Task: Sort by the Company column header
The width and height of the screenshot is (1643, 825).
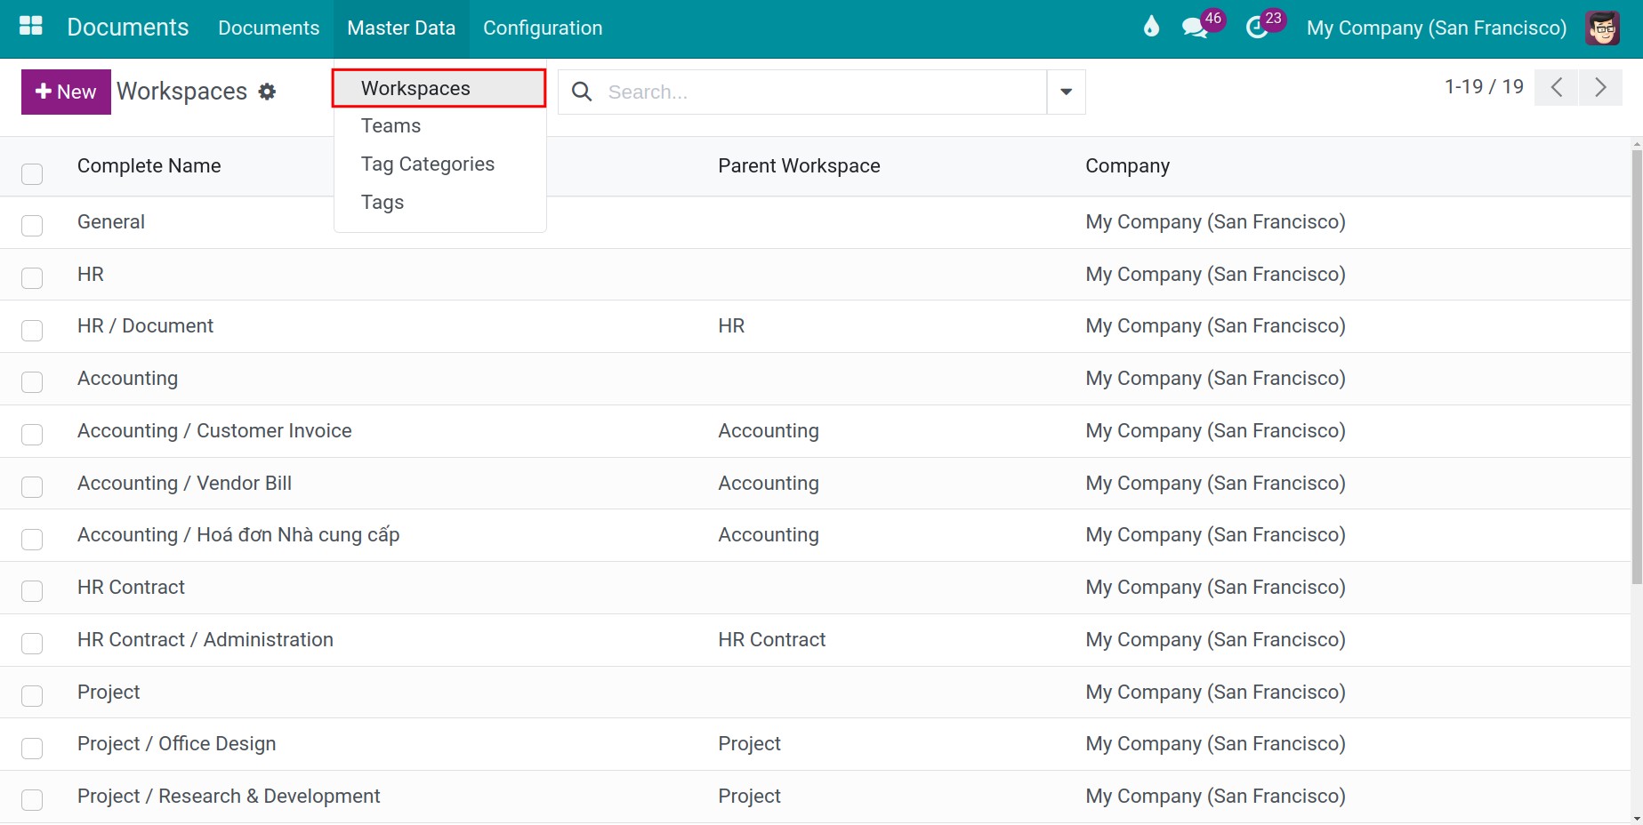Action: (1127, 166)
